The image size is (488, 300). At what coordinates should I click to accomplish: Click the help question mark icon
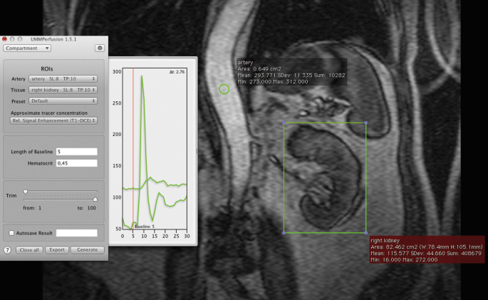[x=7, y=250]
